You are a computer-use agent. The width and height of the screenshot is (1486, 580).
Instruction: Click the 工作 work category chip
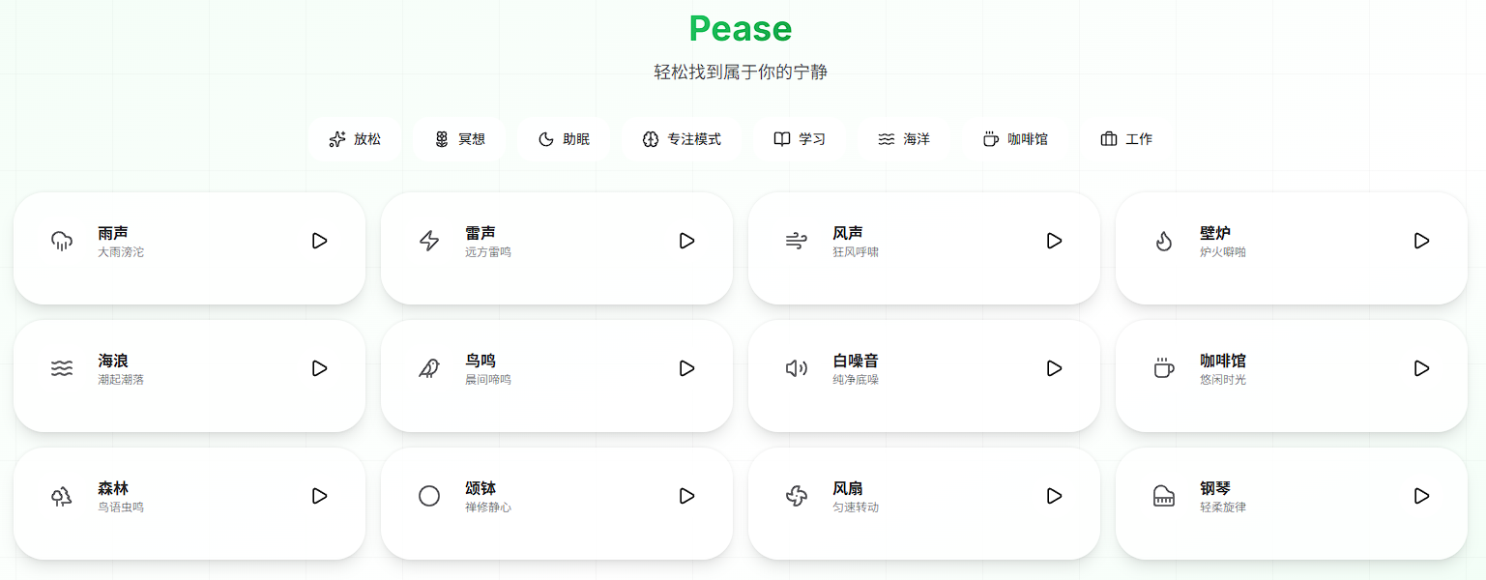pos(1126,138)
